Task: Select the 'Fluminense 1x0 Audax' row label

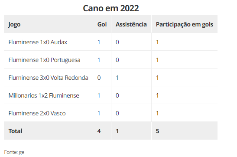Action: click(38, 42)
